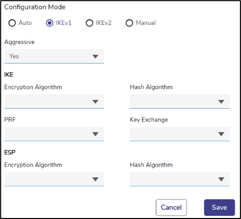Click the arrow icon of Aggressive dropdown
The image size is (241, 219).
pyautogui.click(x=95, y=57)
